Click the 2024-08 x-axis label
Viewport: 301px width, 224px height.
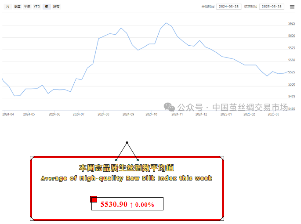[x=104, y=114]
